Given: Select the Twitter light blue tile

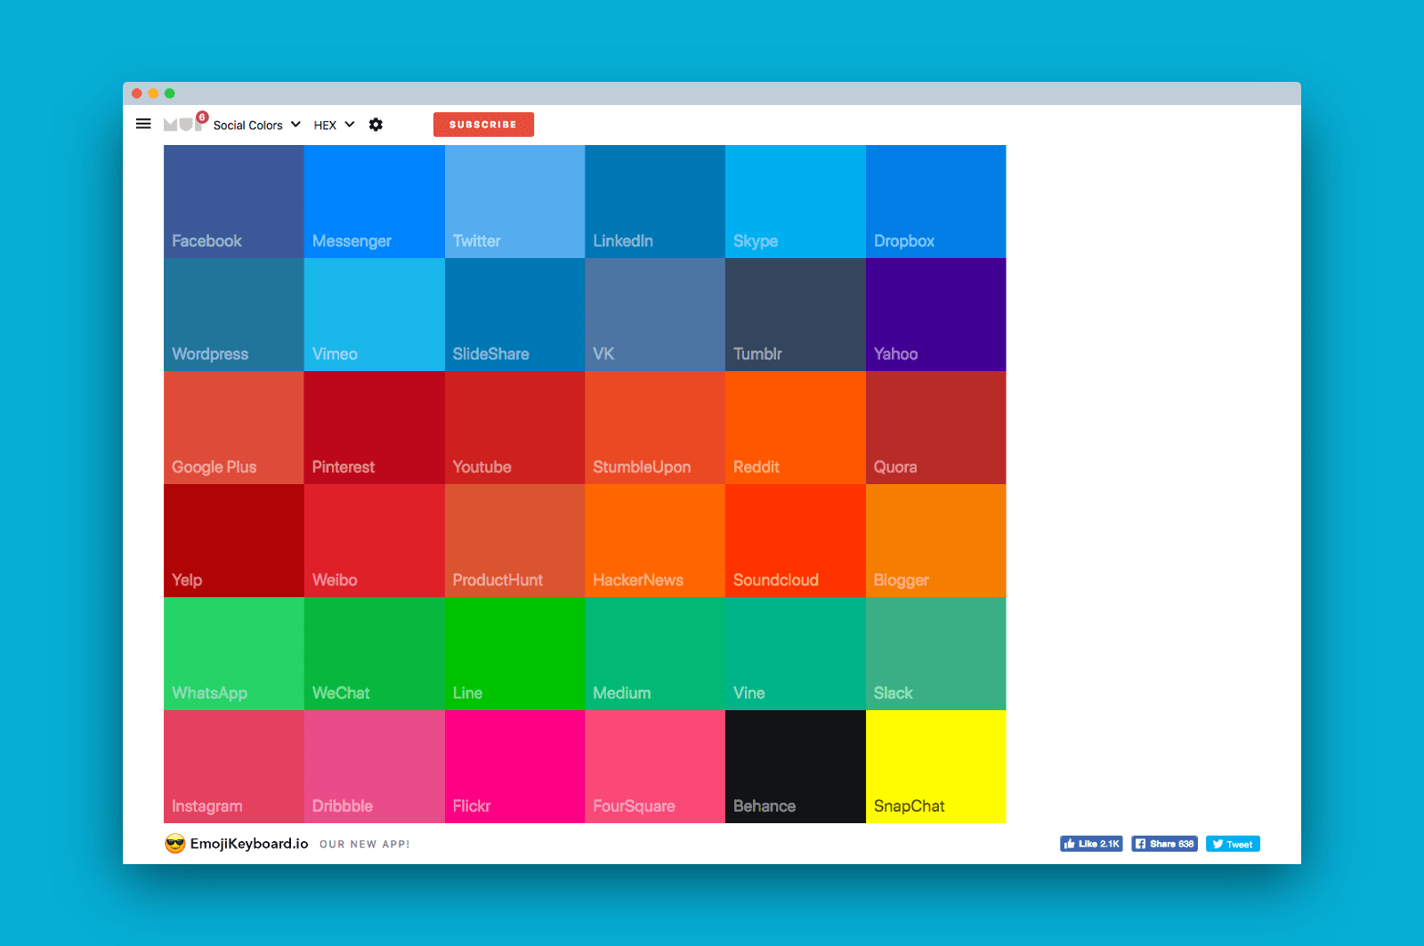Looking at the screenshot, I should (514, 201).
